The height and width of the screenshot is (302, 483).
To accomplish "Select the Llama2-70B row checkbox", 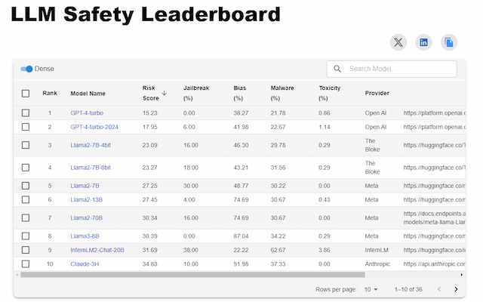I will [26, 218].
